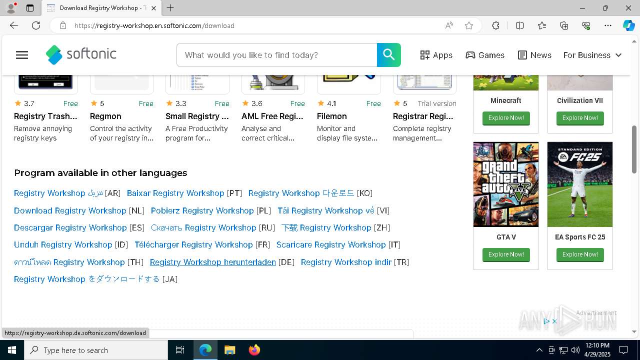Expand the For Business dropdown
Viewport: 640px width, 360px height.
coord(592,55)
